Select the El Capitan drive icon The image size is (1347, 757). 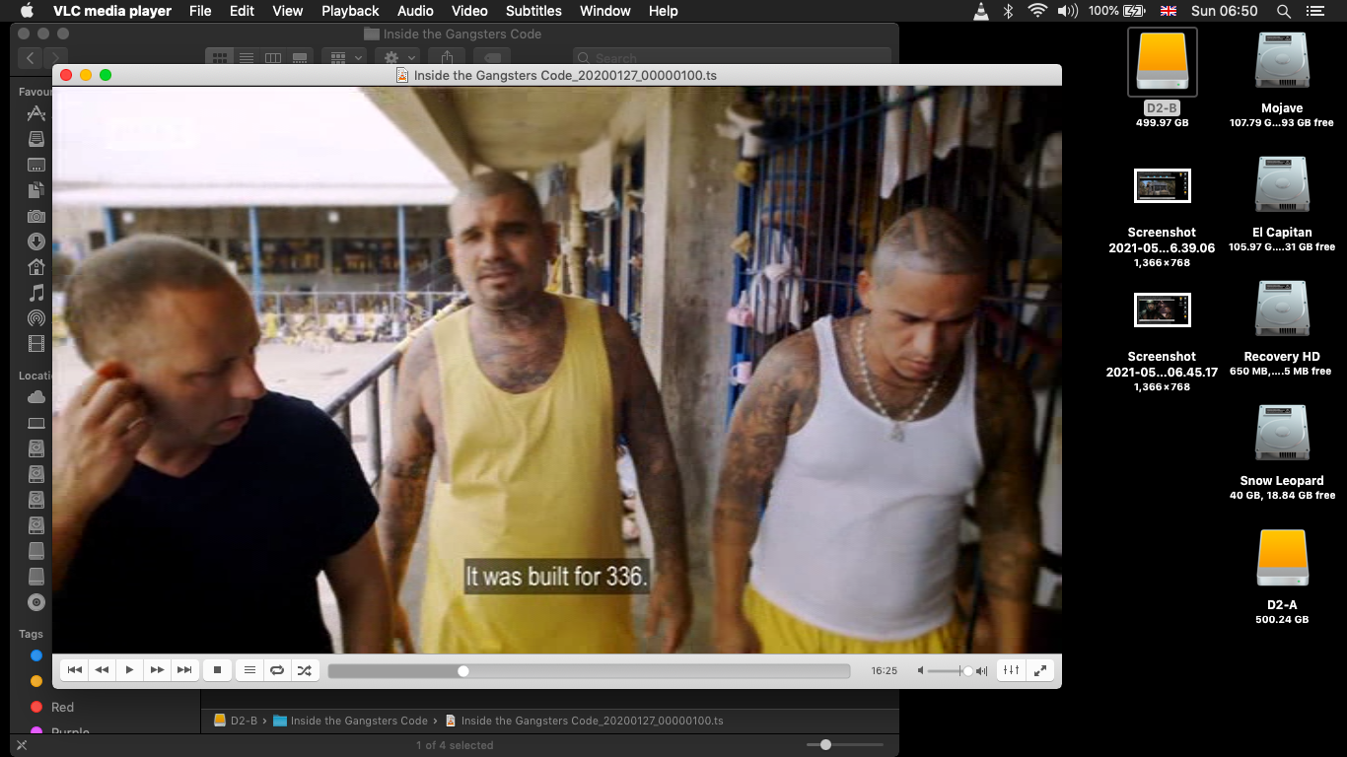pyautogui.click(x=1282, y=185)
